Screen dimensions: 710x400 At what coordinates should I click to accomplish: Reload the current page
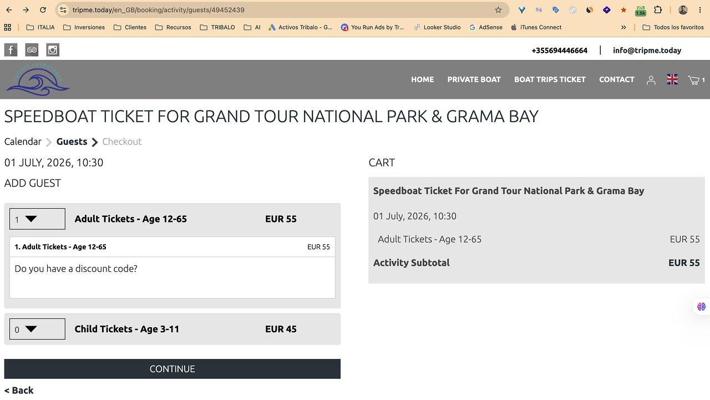43,10
